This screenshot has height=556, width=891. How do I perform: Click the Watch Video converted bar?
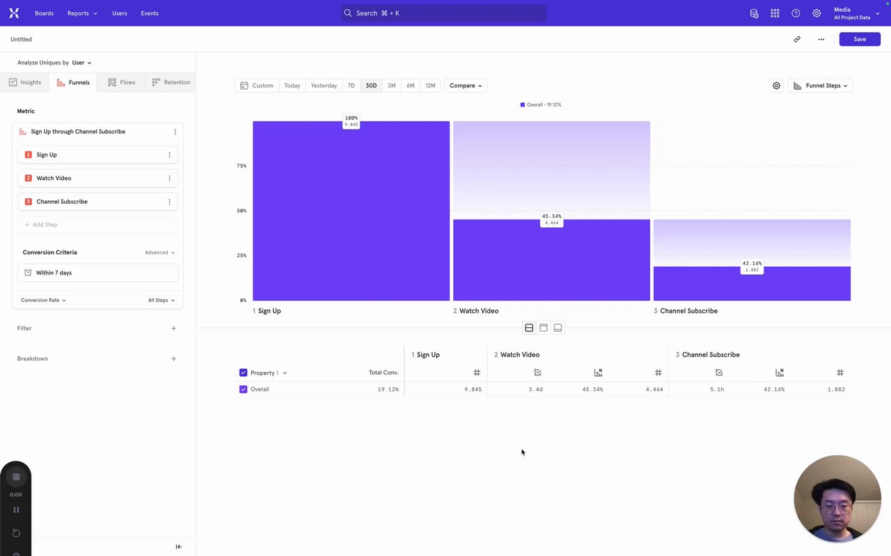[x=551, y=261]
